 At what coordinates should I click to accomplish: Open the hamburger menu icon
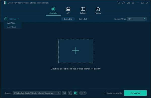133,3
